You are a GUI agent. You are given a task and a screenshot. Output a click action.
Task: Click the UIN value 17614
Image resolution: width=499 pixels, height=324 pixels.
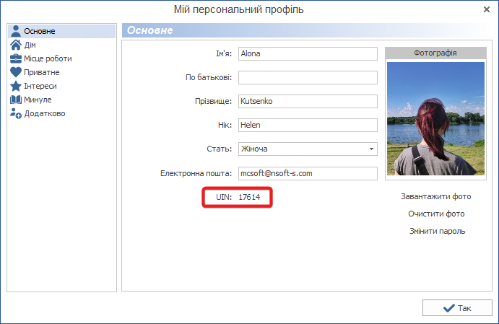249,197
